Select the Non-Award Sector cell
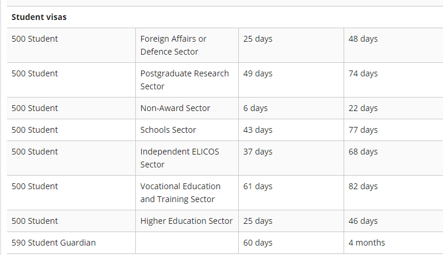Viewport: 443px width, 255px height. coord(187,108)
